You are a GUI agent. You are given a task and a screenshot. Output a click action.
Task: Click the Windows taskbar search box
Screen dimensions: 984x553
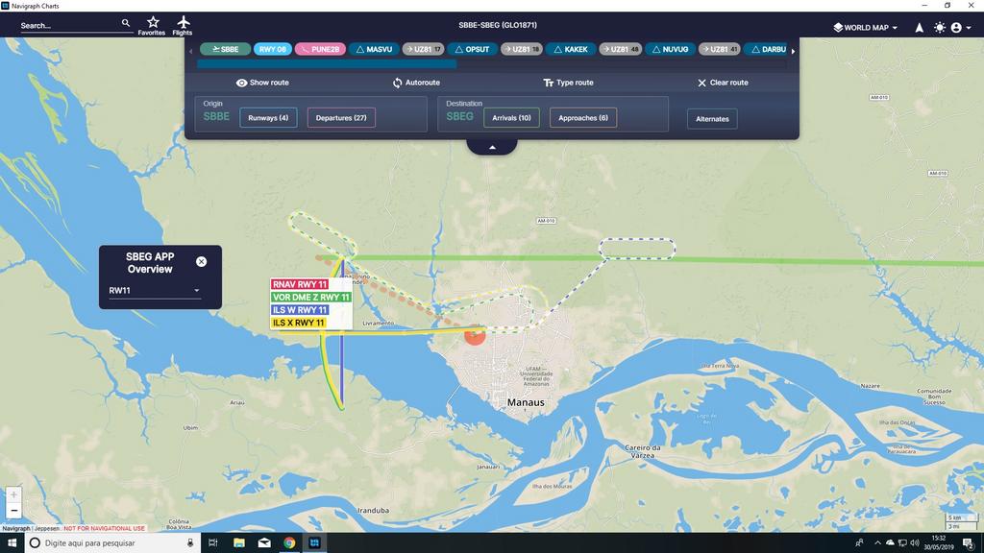113,543
